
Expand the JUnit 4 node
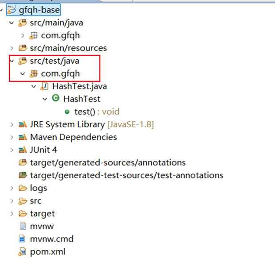pyautogui.click(x=12, y=150)
